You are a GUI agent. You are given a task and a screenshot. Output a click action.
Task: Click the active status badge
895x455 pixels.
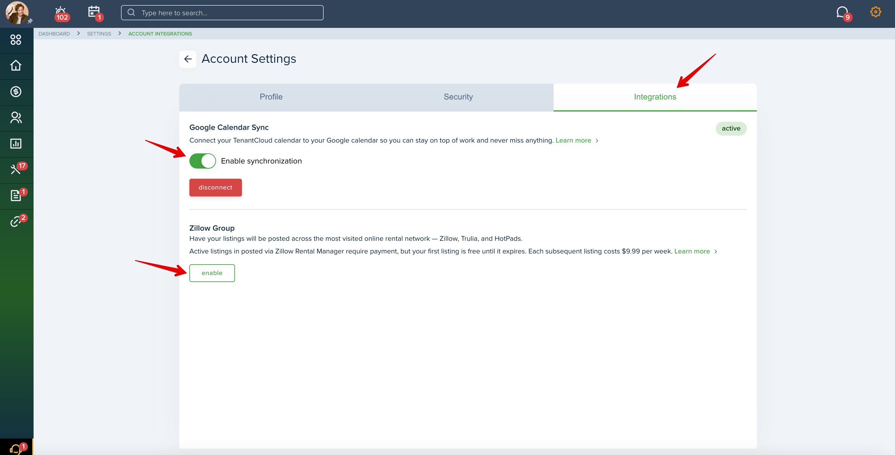click(731, 129)
